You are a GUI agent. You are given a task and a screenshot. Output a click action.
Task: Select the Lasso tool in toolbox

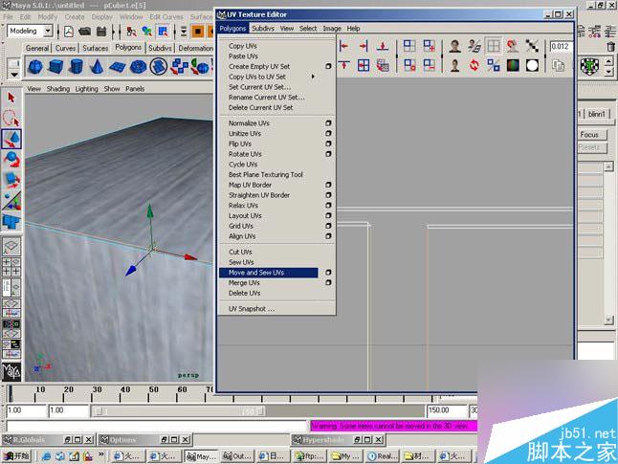(11, 118)
